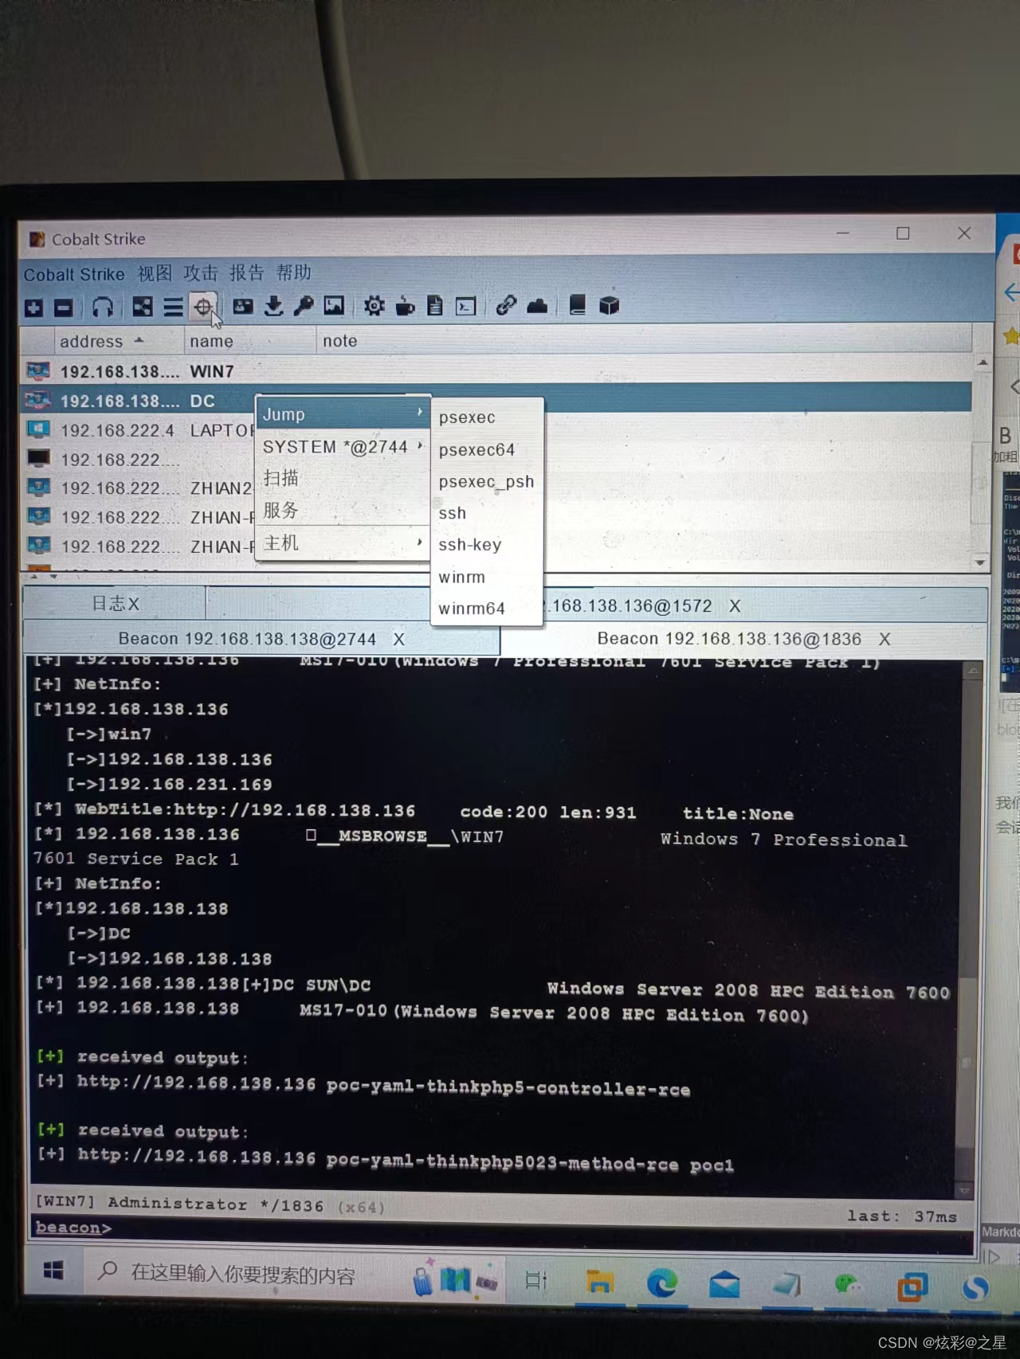Close the 168.138.136@1572 tab
1020x1359 pixels.
click(x=735, y=606)
